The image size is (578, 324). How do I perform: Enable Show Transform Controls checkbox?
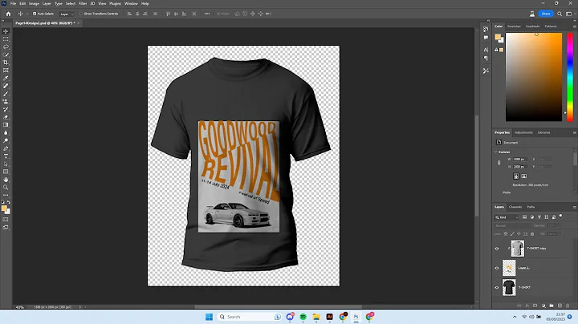81,14
